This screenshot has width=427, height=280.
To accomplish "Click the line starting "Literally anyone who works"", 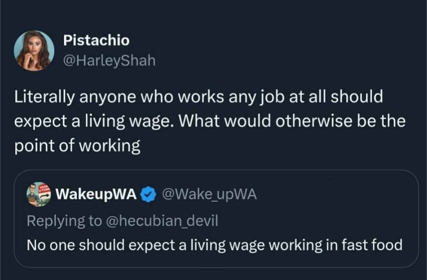I will click(199, 97).
